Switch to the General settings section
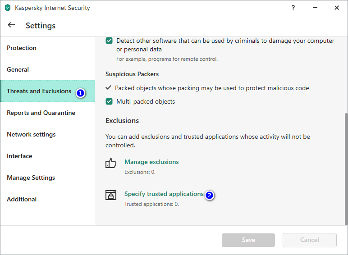The height and width of the screenshot is (255, 348). pyautogui.click(x=18, y=69)
